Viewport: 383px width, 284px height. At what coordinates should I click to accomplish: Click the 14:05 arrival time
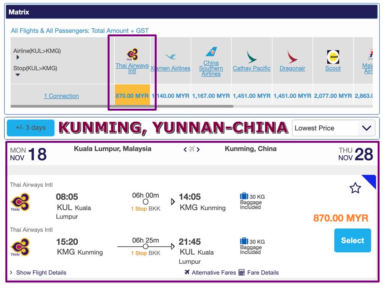[x=190, y=197]
